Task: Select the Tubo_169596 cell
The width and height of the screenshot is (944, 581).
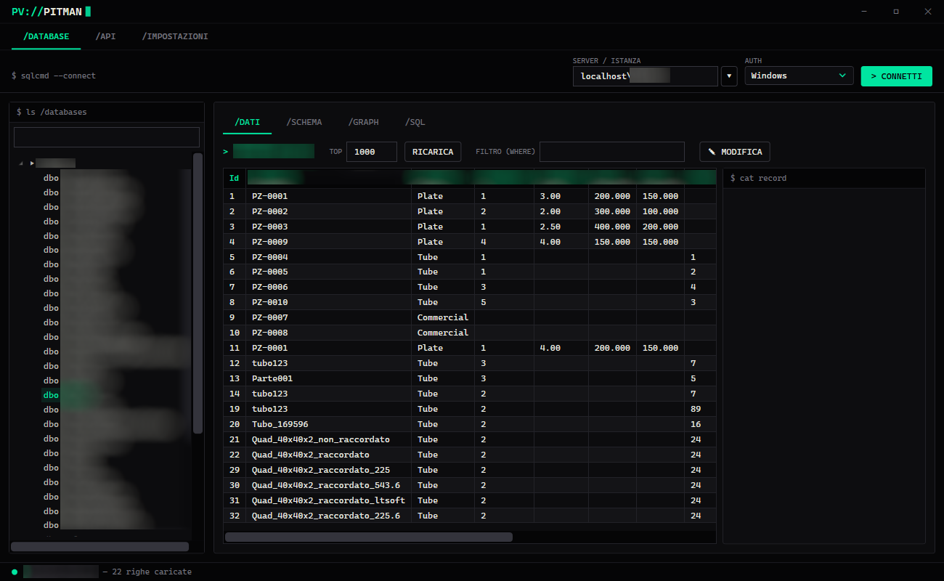Action: point(330,424)
